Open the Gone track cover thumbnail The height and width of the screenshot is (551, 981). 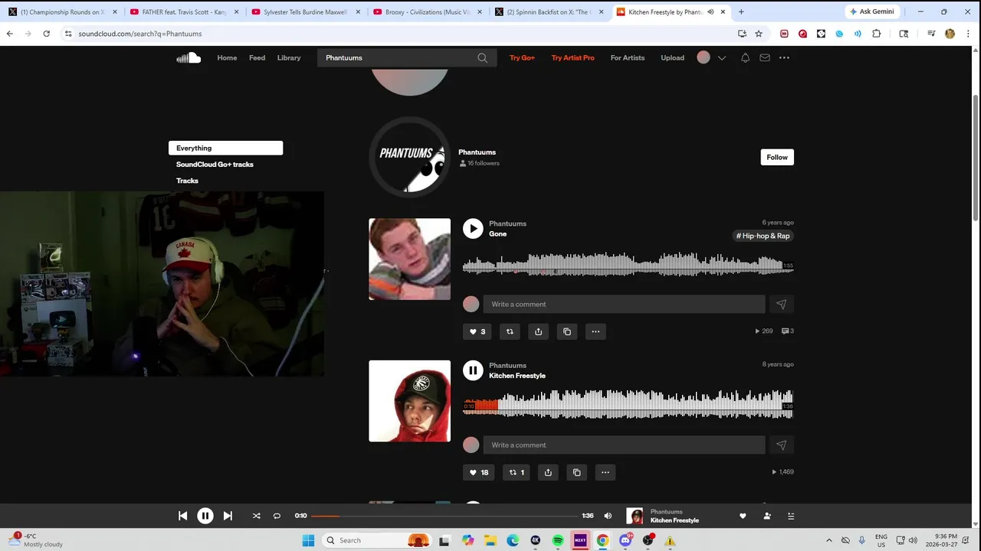(409, 259)
